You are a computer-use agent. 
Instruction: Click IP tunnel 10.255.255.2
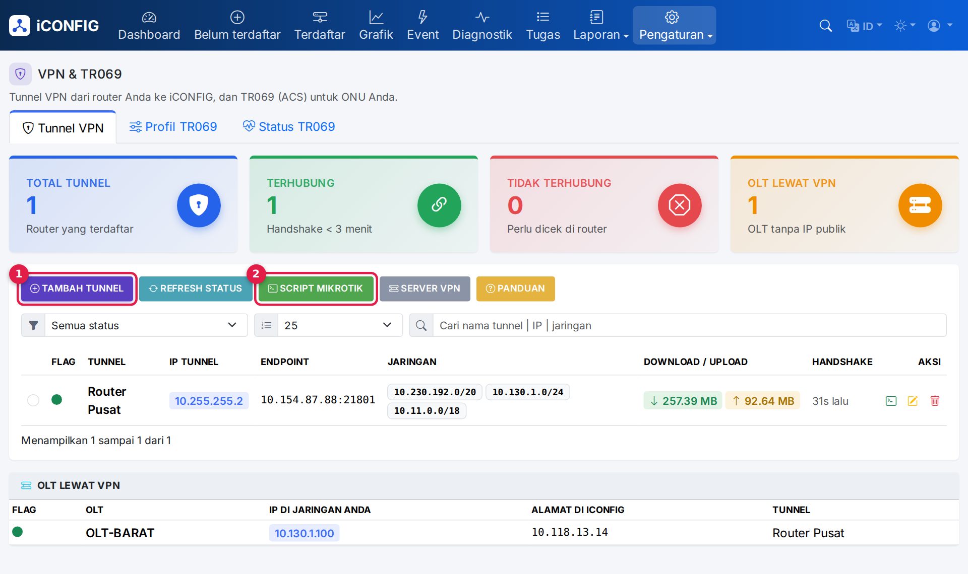(x=209, y=401)
